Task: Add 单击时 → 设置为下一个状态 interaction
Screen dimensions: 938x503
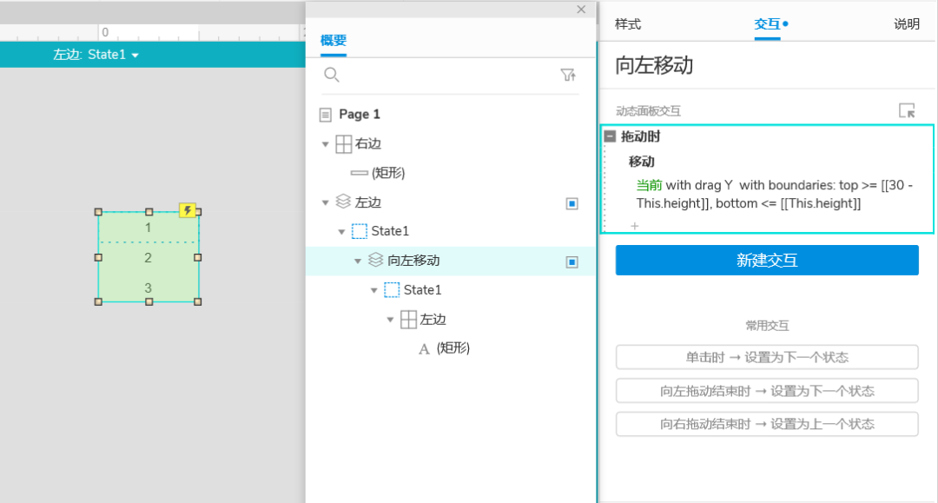Action: coord(767,358)
